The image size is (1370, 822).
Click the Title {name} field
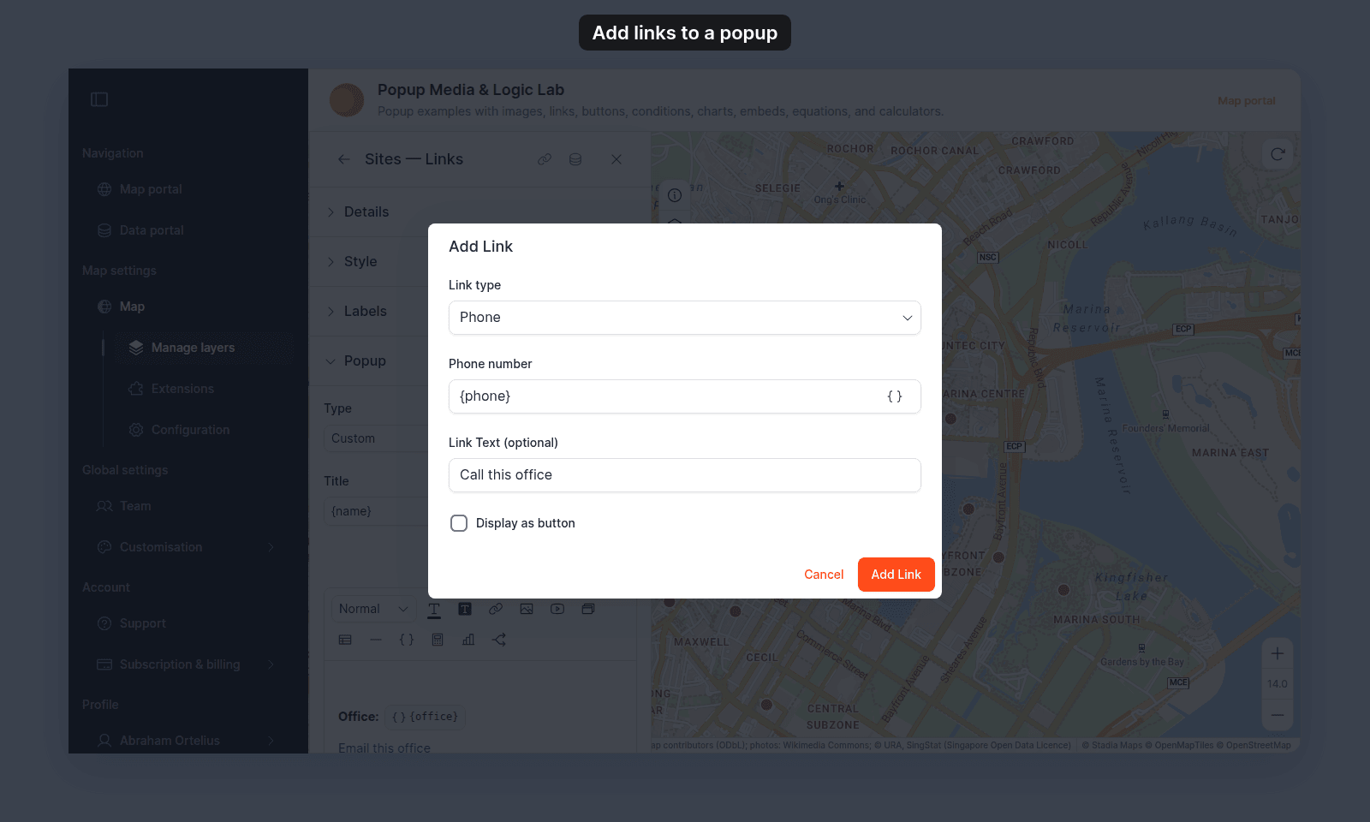[377, 511]
